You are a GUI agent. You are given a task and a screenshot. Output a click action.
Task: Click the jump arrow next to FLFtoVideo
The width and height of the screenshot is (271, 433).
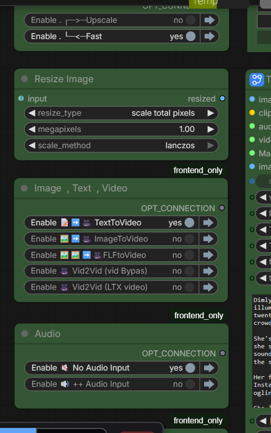[208, 255]
